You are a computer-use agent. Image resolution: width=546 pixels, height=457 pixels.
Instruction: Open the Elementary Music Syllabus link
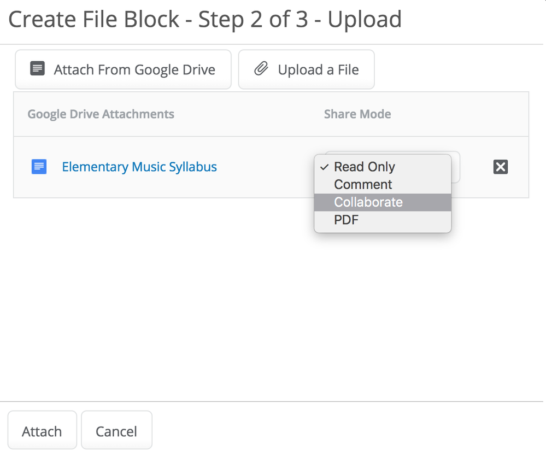(139, 167)
